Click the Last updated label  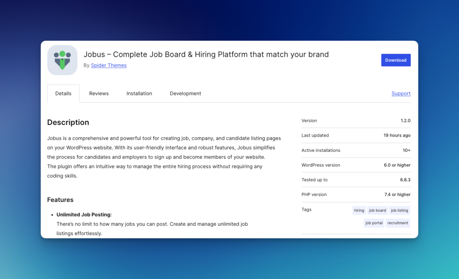[315, 135]
